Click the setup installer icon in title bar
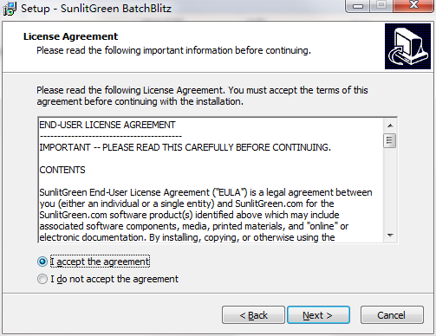This screenshot has width=436, height=336. (10, 9)
